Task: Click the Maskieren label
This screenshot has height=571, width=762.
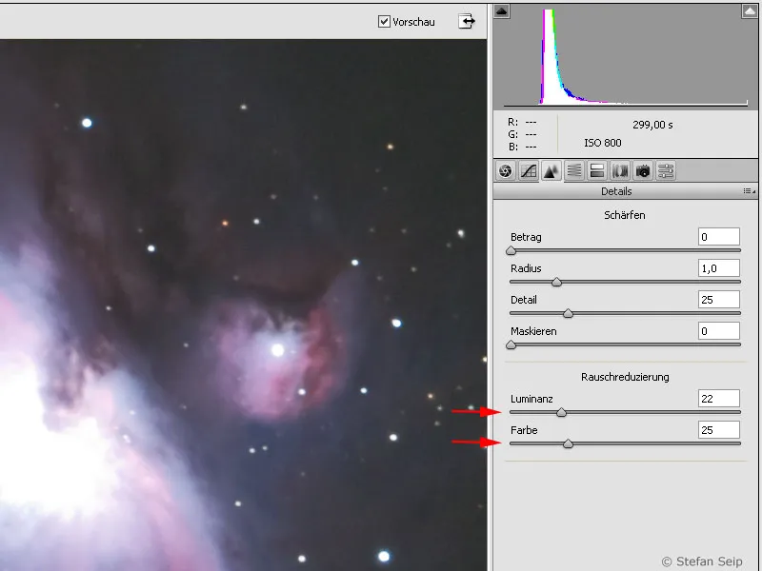Action: 533,331
